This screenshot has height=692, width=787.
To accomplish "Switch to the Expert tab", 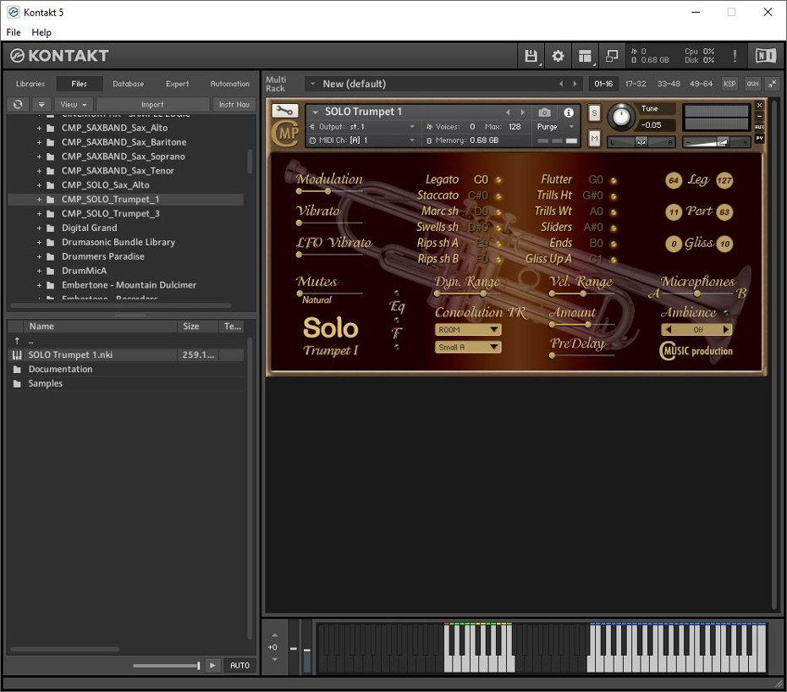I will [x=177, y=84].
